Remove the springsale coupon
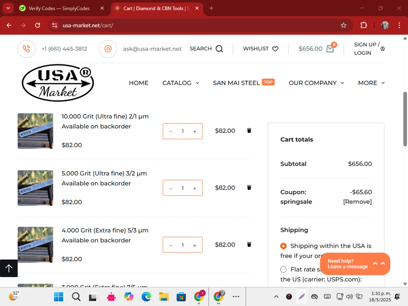 357,202
